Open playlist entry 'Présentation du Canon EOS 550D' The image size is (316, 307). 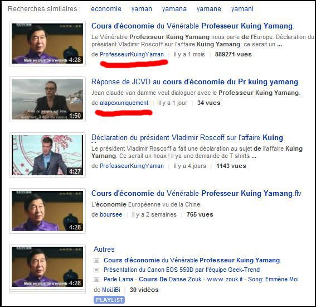(x=182, y=270)
